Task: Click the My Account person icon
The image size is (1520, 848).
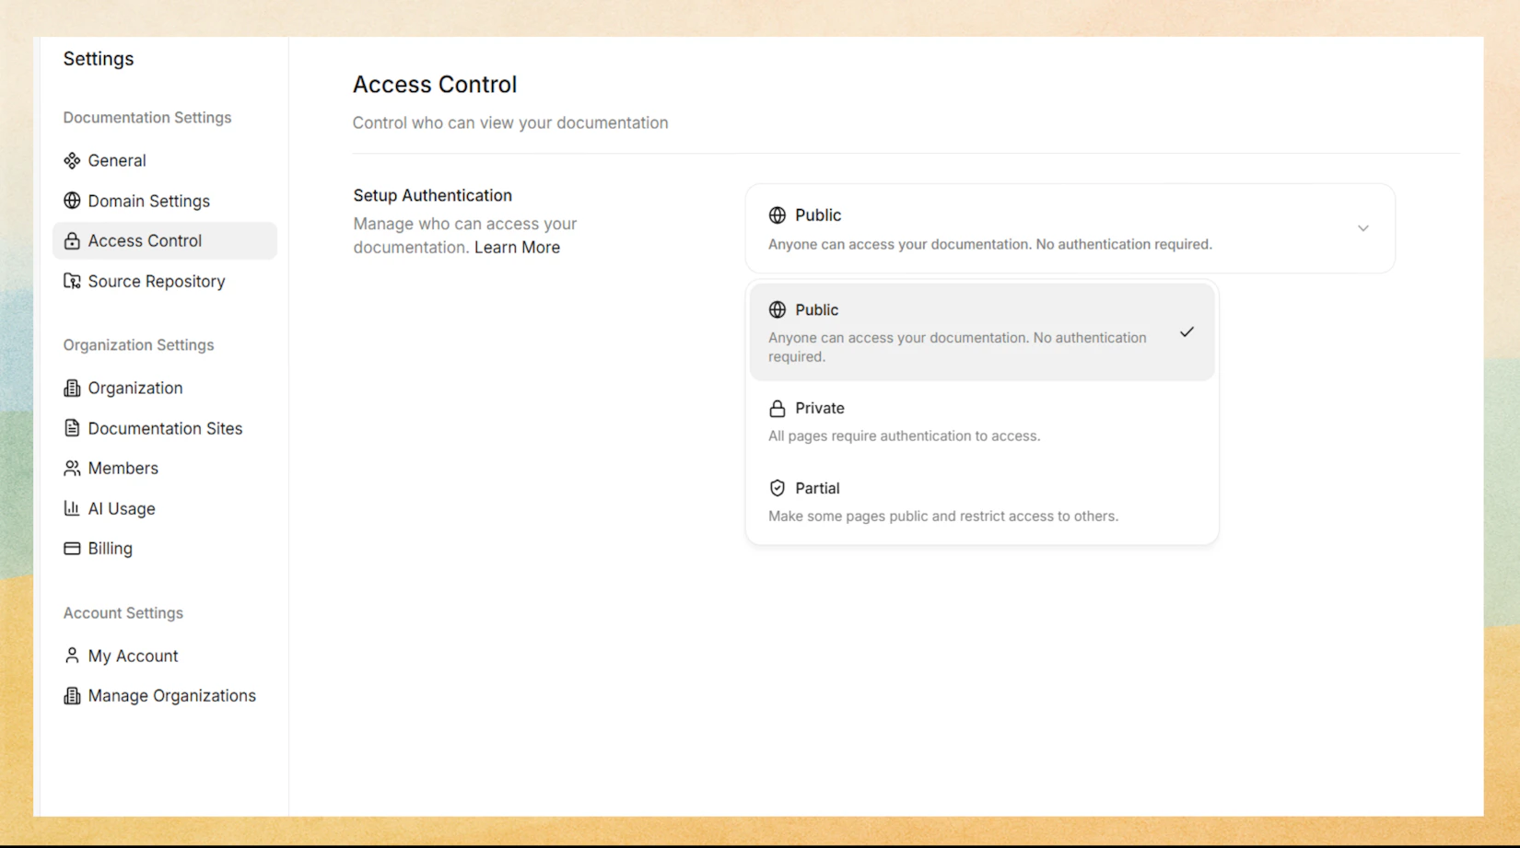Action: 72,656
